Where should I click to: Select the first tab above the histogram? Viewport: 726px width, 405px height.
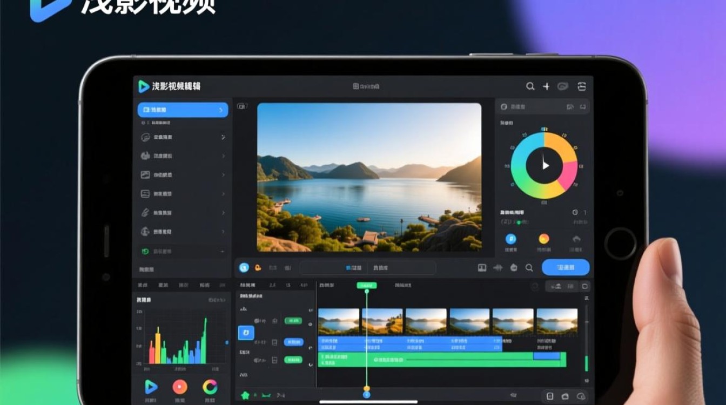pos(143,285)
